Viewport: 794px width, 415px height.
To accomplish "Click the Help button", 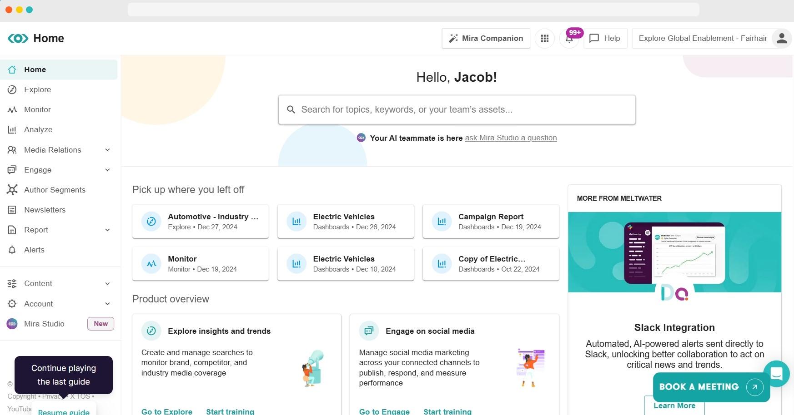I will pos(605,39).
